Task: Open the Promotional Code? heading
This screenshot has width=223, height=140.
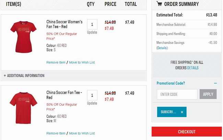Action: click(171, 83)
